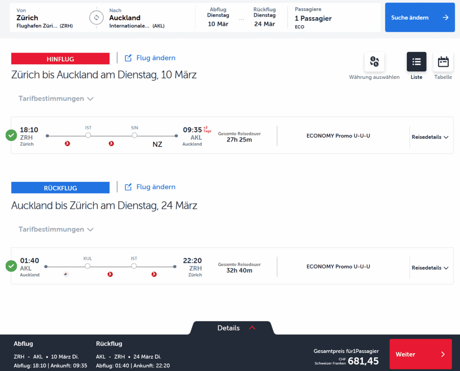Expand Tarifbestimmungen for the Hinflug

click(x=56, y=99)
